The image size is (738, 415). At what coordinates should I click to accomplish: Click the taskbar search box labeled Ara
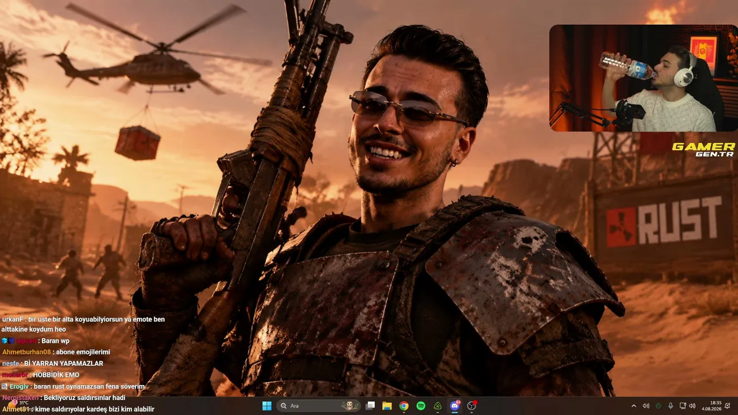[319, 406]
